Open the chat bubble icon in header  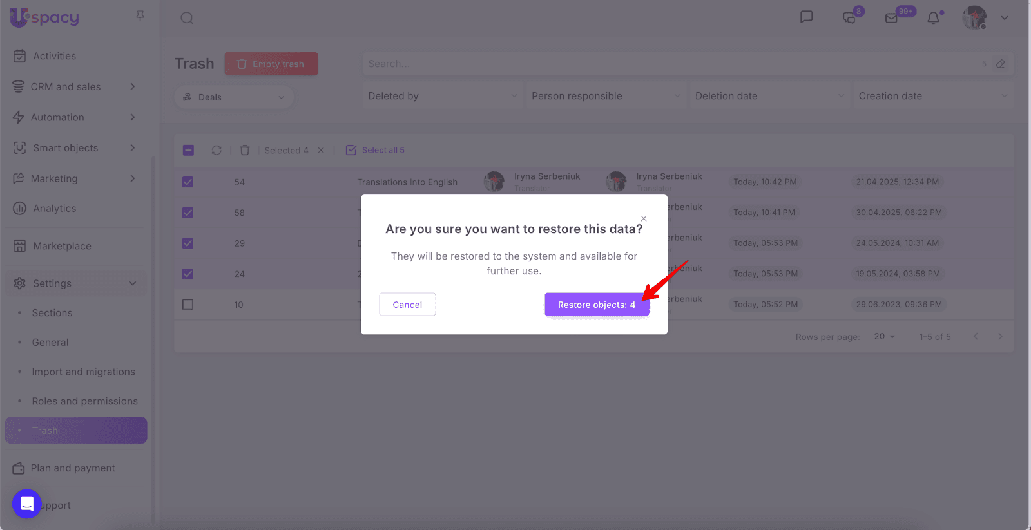[x=806, y=17]
